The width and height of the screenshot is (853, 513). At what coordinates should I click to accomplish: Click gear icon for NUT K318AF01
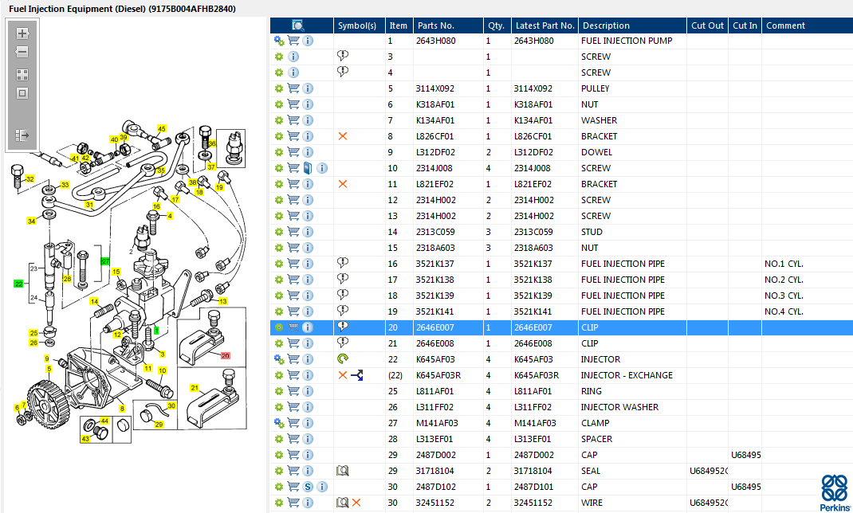pos(279,104)
